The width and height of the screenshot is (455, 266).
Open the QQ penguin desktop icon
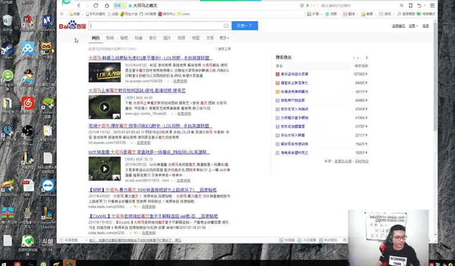[x=27, y=78]
